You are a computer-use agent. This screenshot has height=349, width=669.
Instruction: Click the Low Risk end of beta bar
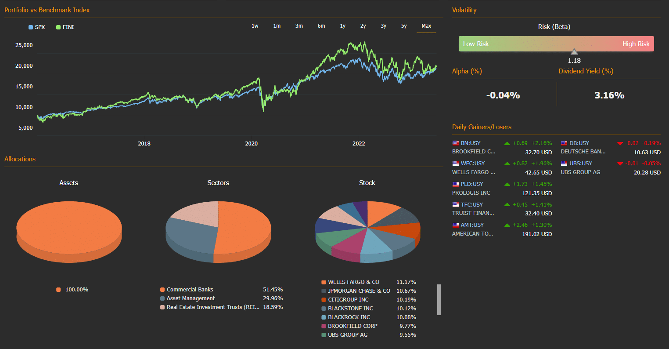[x=476, y=44]
